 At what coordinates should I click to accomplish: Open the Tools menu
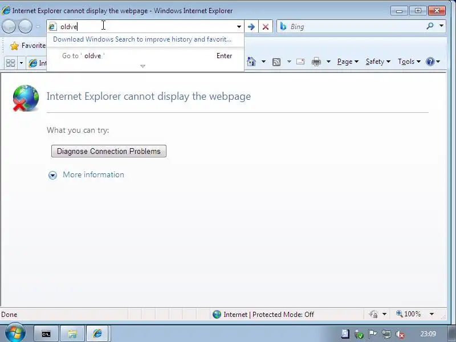pyautogui.click(x=409, y=62)
